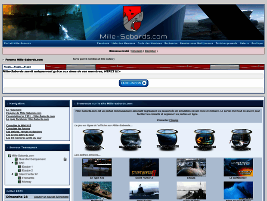Click the 'Juillet 2023' calendar header
The width and height of the screenshot is (267, 201).
15,191
